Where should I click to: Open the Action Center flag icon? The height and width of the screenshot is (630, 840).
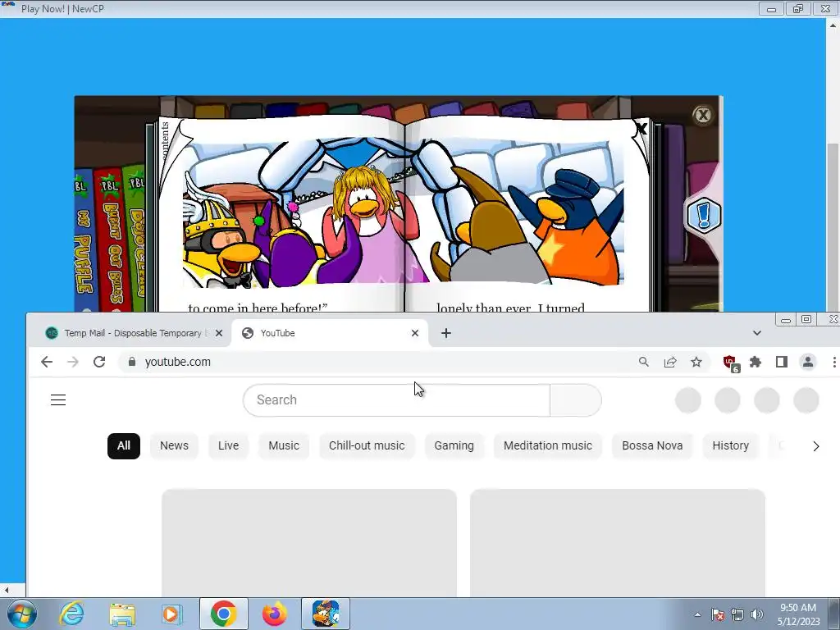click(718, 614)
